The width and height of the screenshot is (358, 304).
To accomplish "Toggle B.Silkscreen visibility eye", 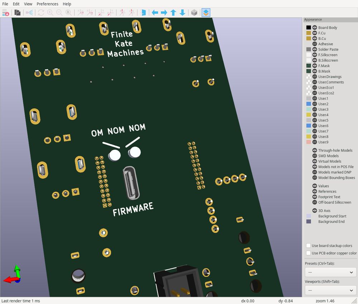I will pyautogui.click(x=315, y=60).
